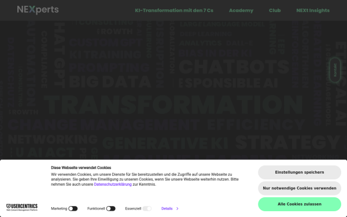347x217 pixels.
Task: Open the Club navigation item
Action: click(275, 10)
